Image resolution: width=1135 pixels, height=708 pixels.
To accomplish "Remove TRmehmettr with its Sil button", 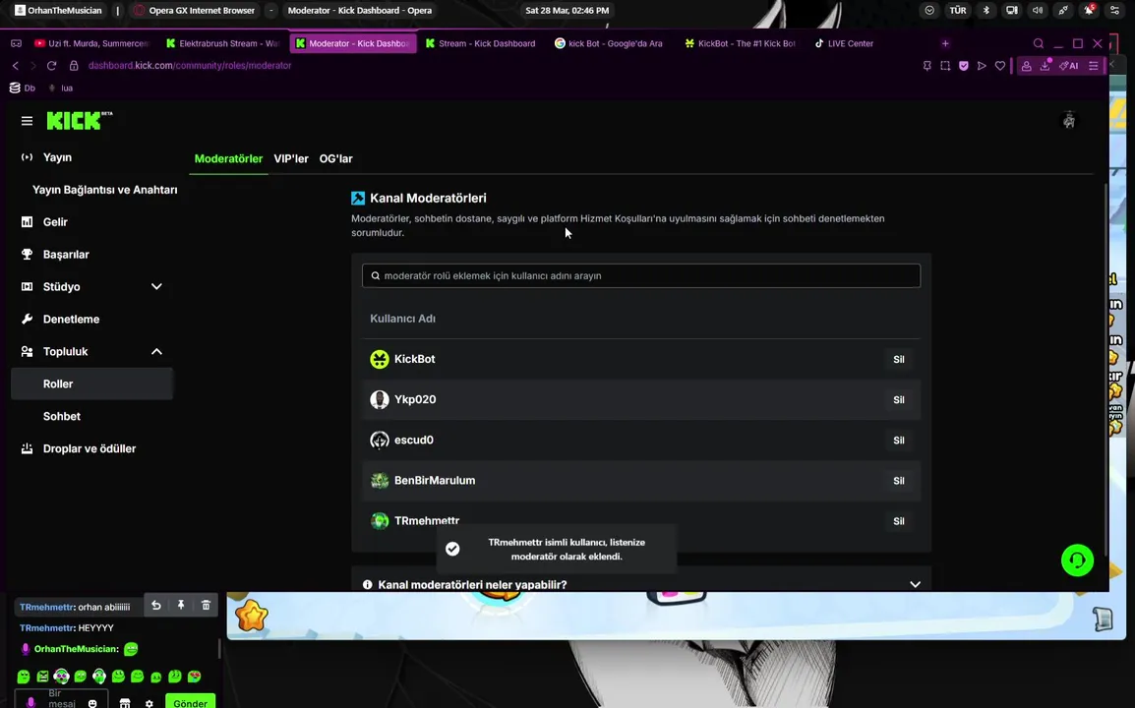I will click(898, 521).
